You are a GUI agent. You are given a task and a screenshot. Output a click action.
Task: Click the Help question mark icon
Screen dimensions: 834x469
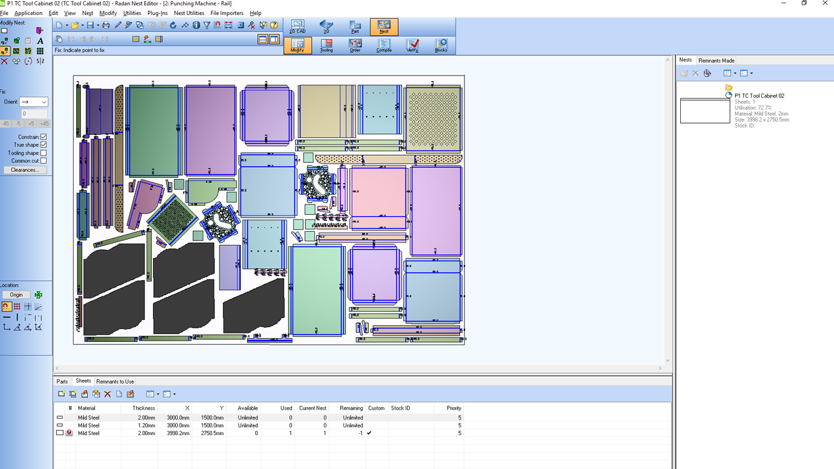[274, 25]
